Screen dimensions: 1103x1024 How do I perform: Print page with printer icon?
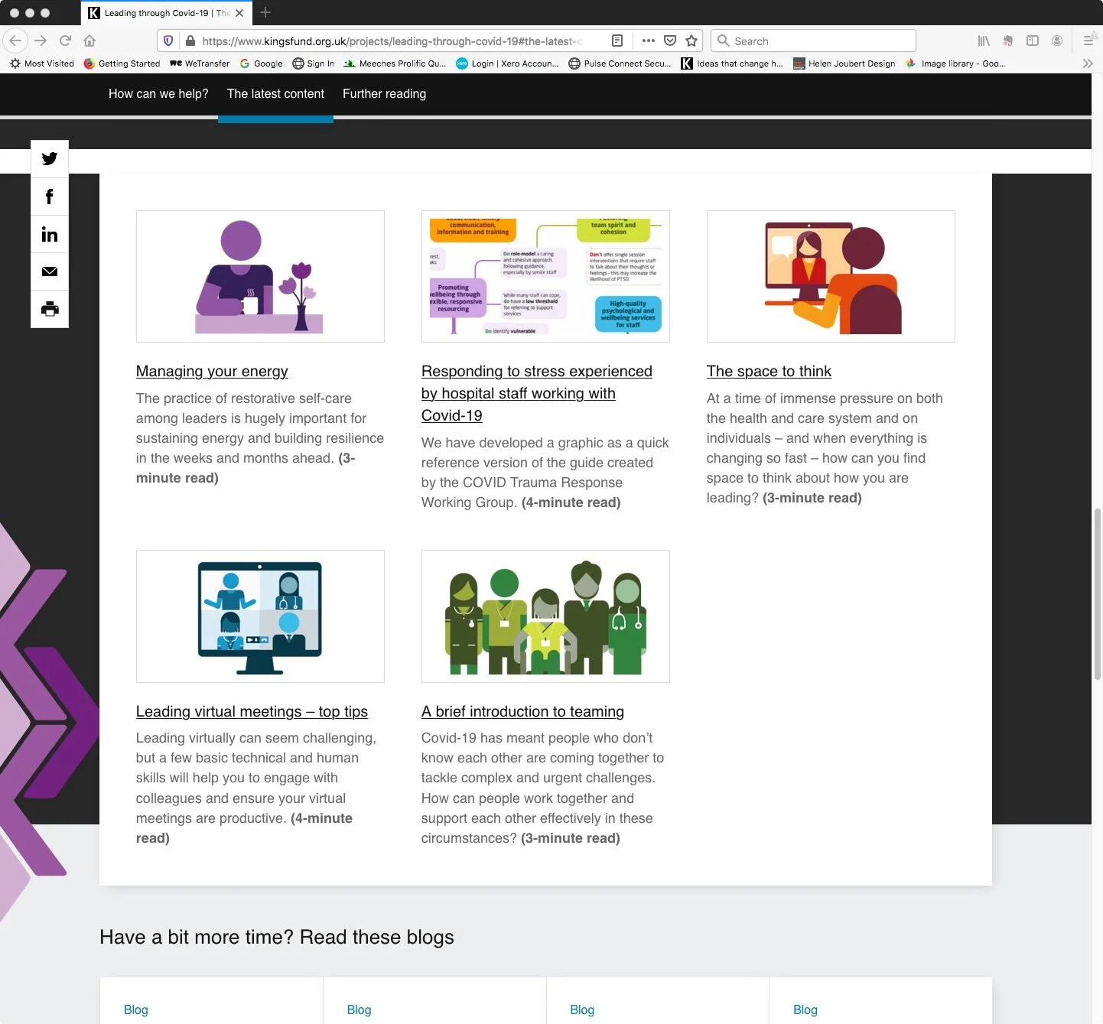(x=50, y=309)
